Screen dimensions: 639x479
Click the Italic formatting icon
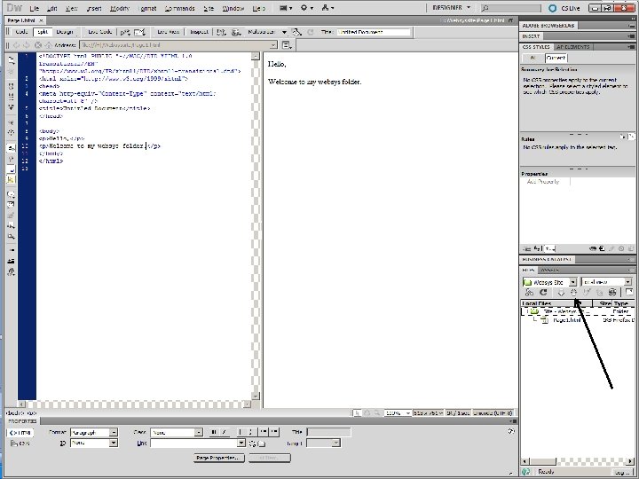[x=223, y=432]
